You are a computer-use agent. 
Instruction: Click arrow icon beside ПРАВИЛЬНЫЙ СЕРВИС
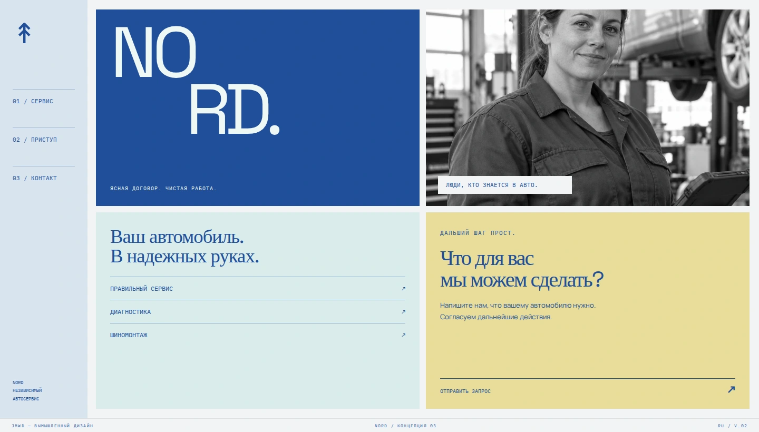click(403, 289)
